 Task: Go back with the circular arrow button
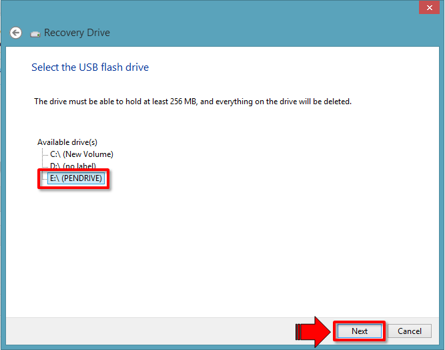(x=15, y=33)
